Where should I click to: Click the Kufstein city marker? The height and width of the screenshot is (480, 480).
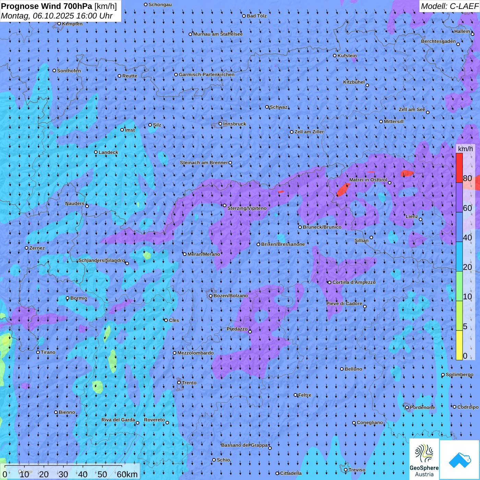[x=335, y=56]
